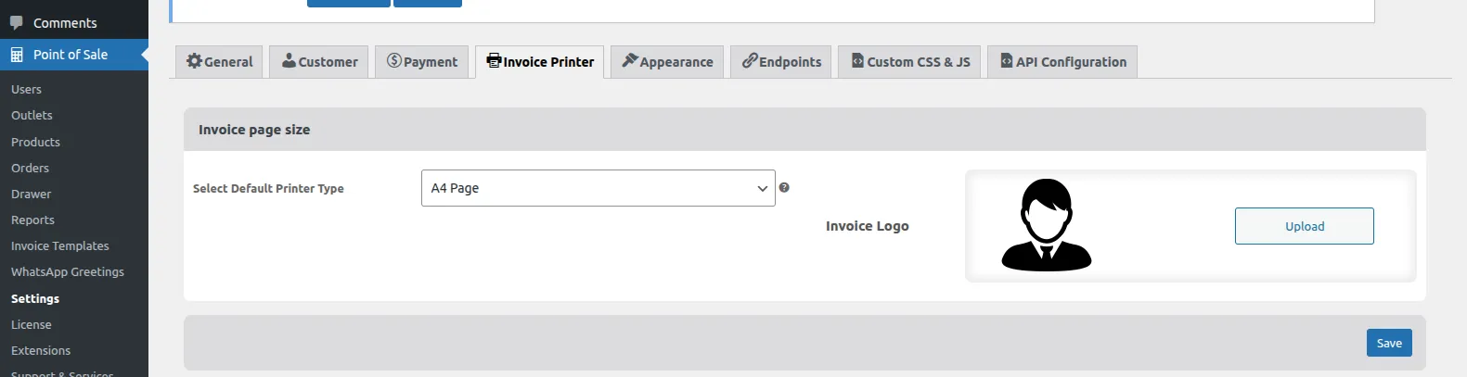Open the Select Default Printer Type dropdown
This screenshot has height=377, width=1467.
[598, 188]
